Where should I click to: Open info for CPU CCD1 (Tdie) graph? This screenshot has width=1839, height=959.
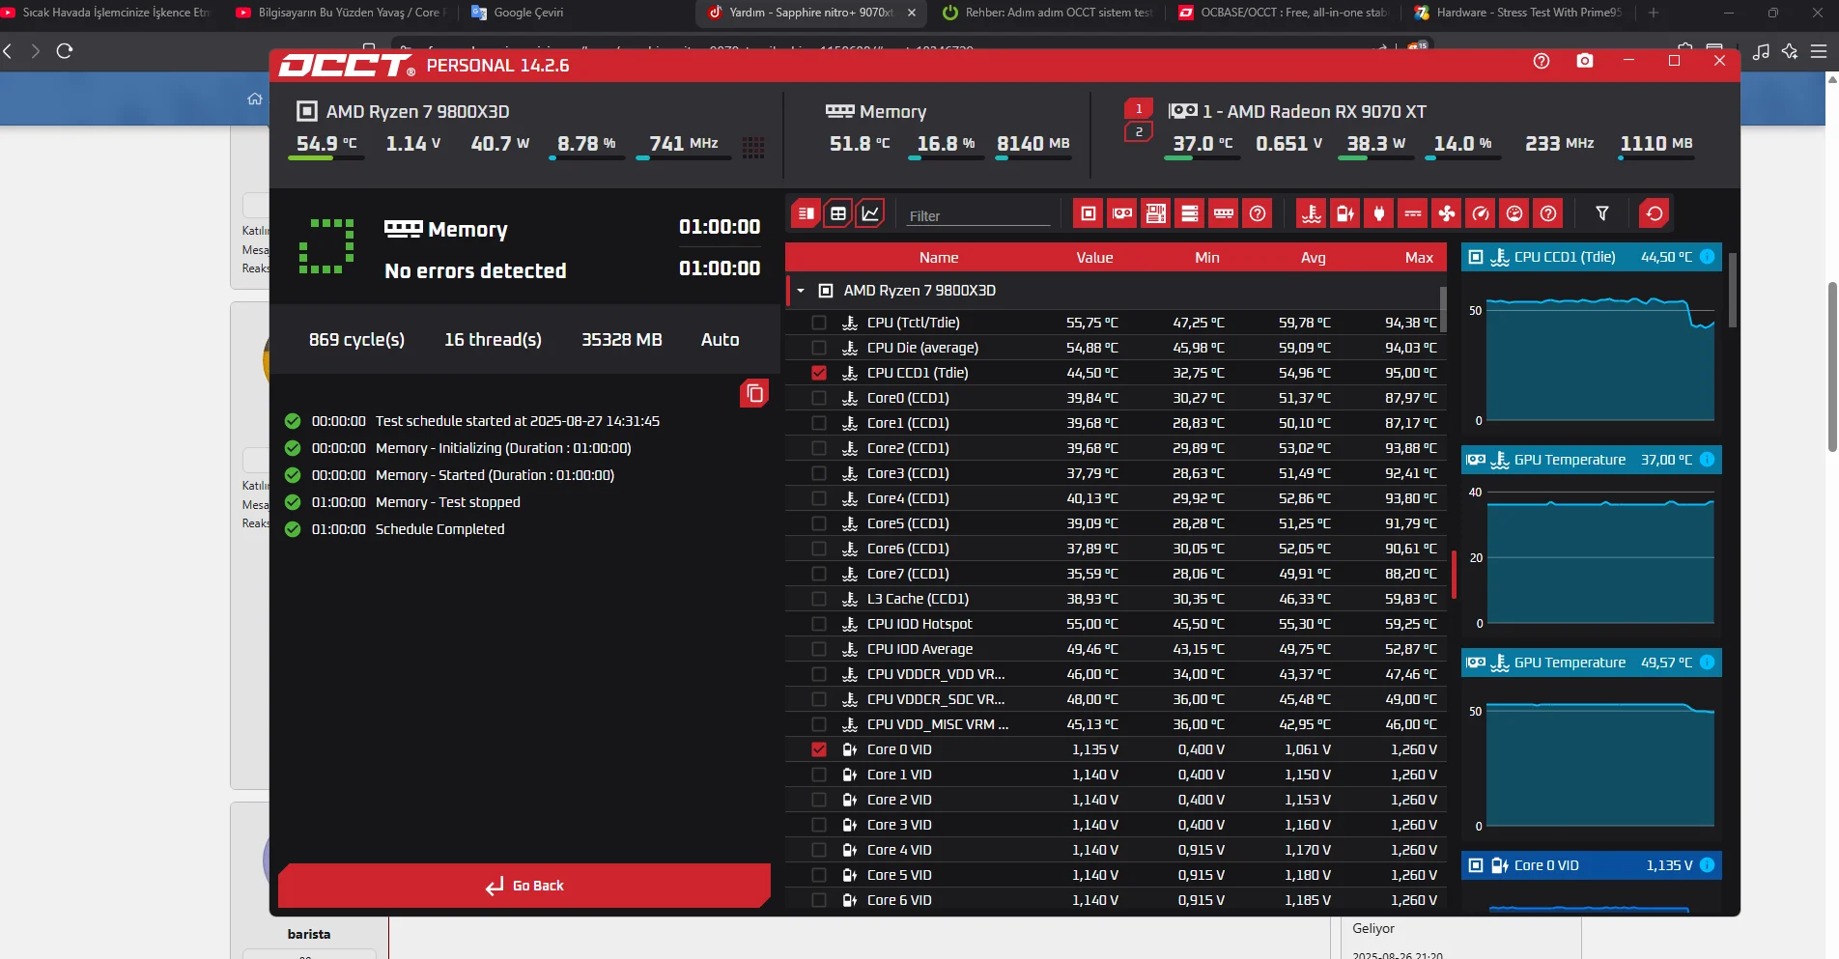(x=1707, y=257)
